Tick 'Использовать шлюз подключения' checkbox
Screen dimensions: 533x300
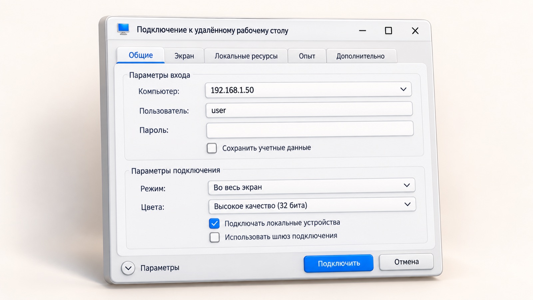point(215,237)
